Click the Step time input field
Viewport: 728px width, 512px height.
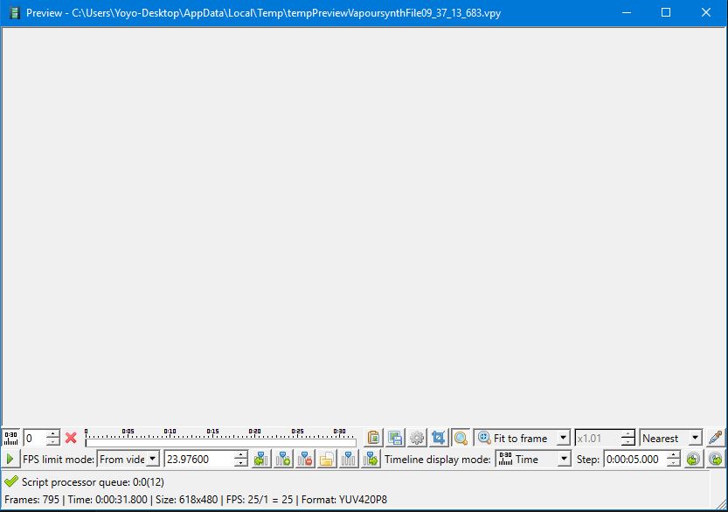634,459
